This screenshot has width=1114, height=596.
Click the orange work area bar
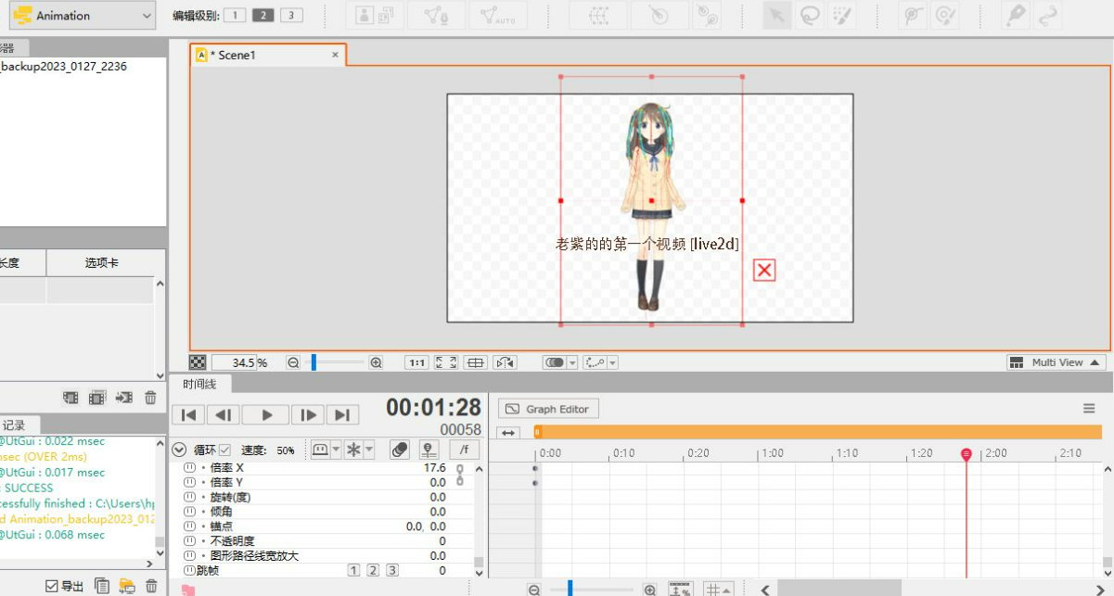(818, 432)
